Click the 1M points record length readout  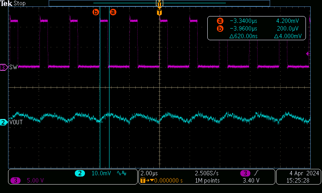tap(207, 181)
